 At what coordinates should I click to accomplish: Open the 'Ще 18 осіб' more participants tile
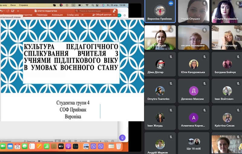click(194, 143)
